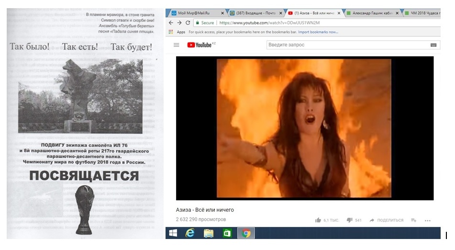
Task: Open the on-screen keyboard in search
Action: tap(433, 45)
